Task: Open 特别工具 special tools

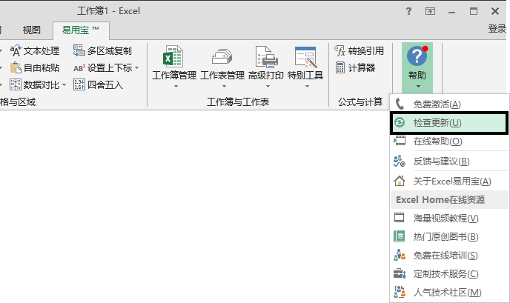Action: pyautogui.click(x=305, y=67)
